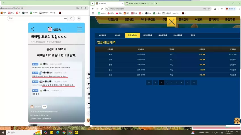Image resolution: width=241 pixels, height=135 pixels.
Task: Go to page 3 of the list
Action: [172, 83]
